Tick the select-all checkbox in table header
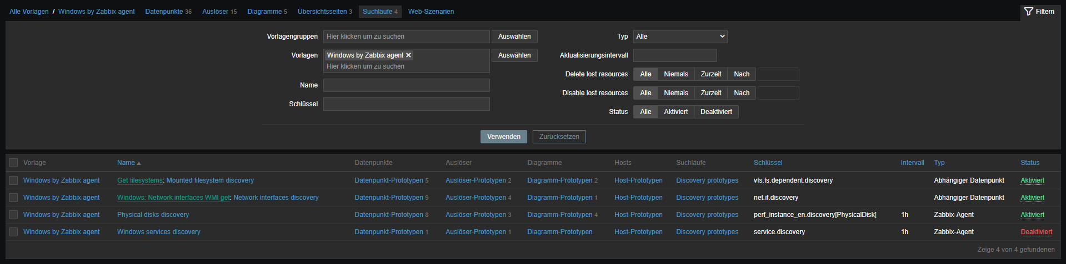This screenshot has height=264, width=1066. click(13, 163)
